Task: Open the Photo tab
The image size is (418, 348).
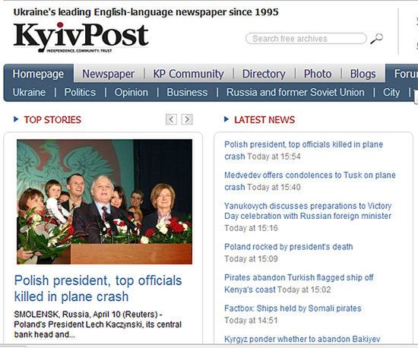Action: (318, 74)
